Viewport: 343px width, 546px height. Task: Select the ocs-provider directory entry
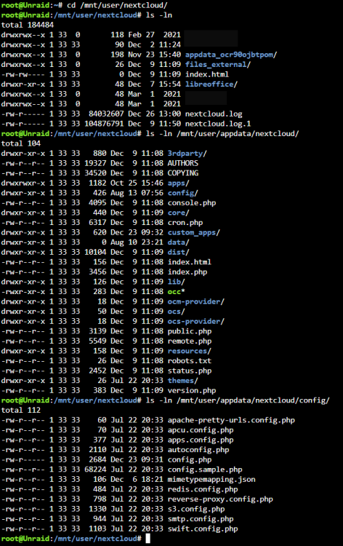pyautogui.click(x=195, y=321)
